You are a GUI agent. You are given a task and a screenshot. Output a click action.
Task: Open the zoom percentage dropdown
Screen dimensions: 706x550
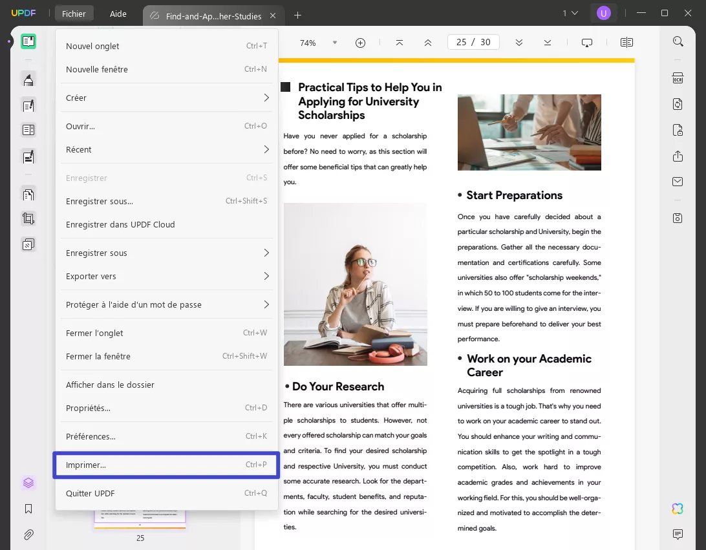pyautogui.click(x=334, y=42)
